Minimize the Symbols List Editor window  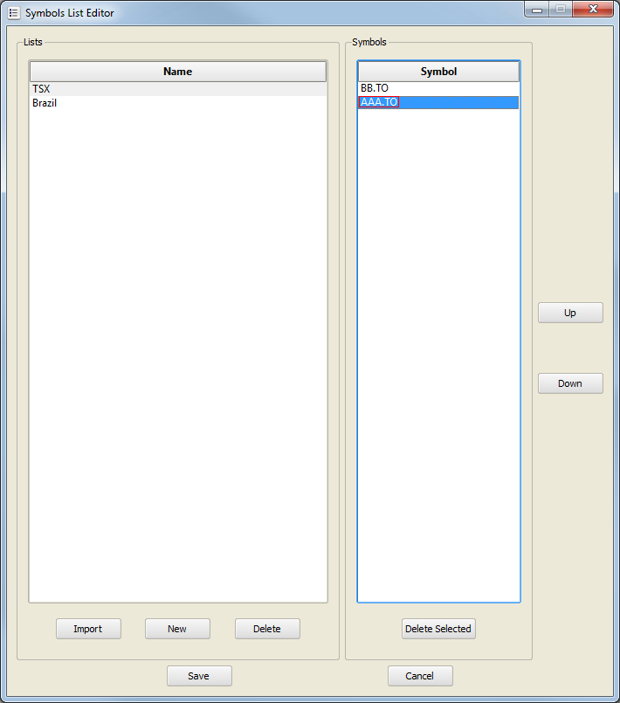[536, 9]
